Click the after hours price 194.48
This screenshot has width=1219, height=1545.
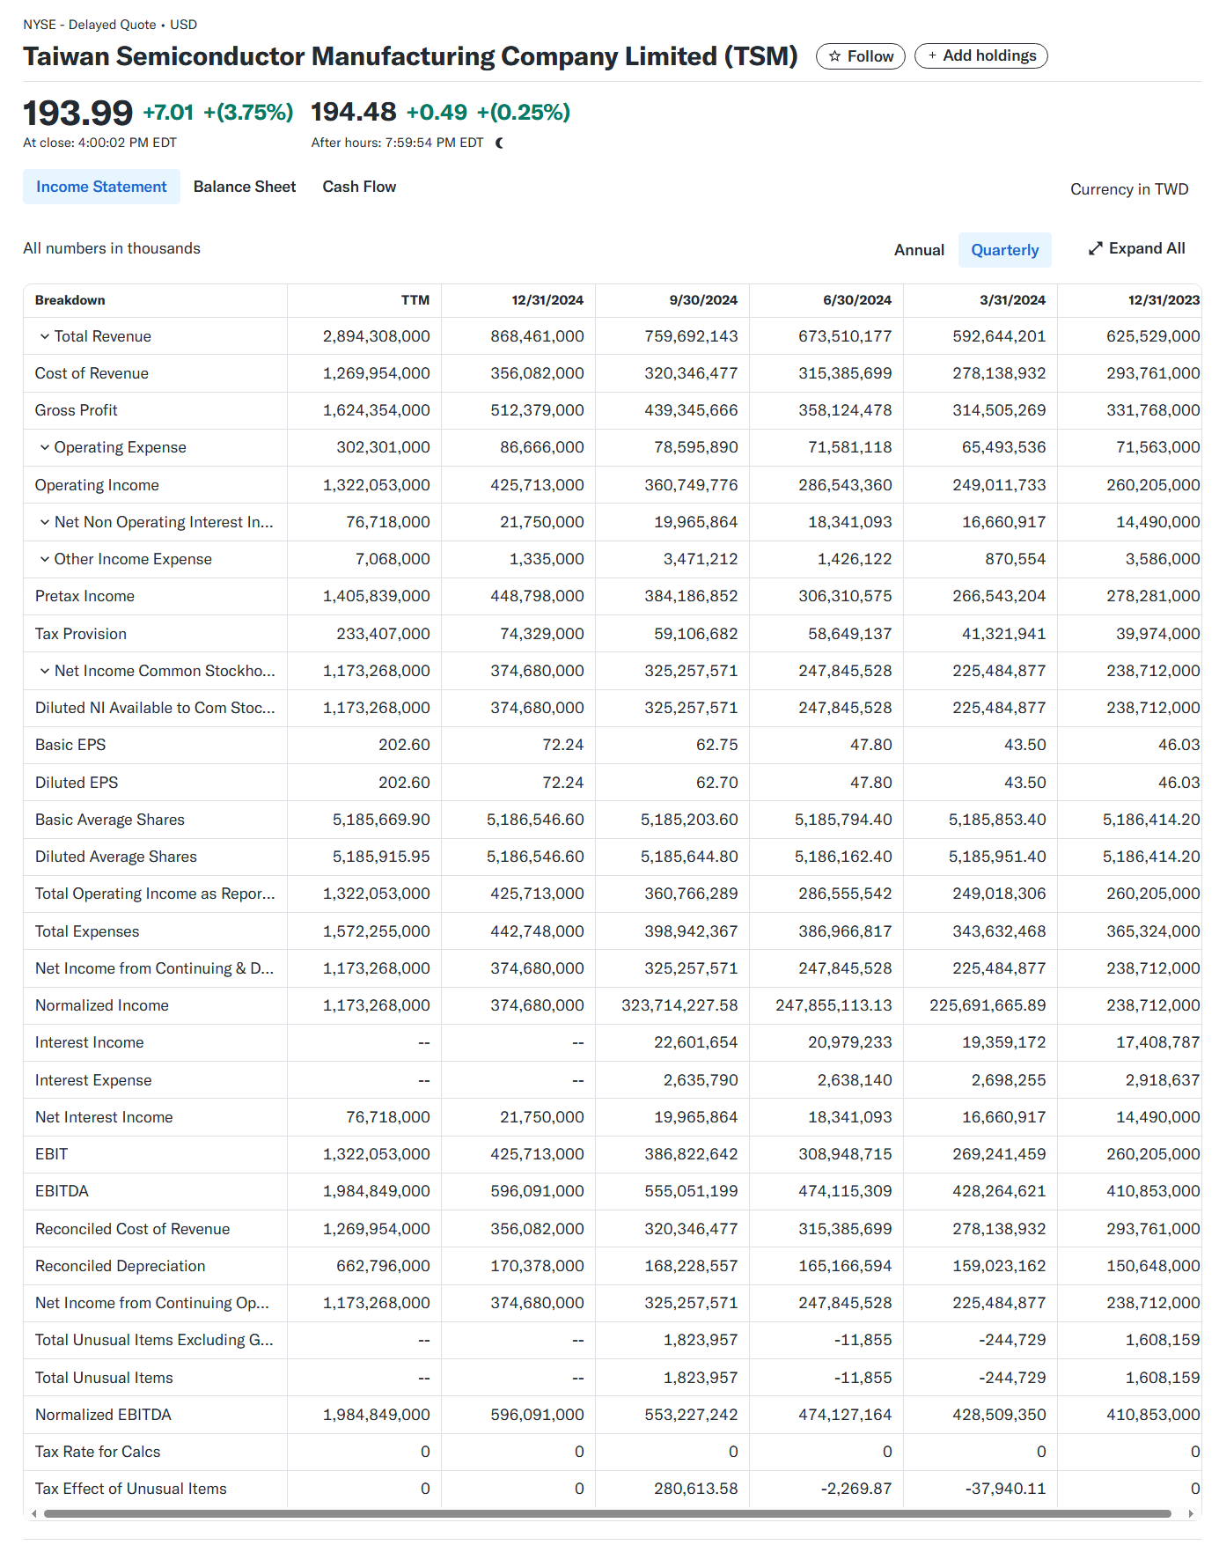[354, 112]
